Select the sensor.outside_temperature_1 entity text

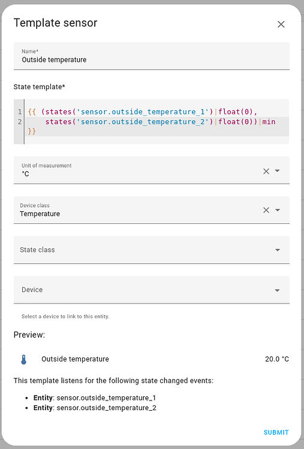coord(106,398)
